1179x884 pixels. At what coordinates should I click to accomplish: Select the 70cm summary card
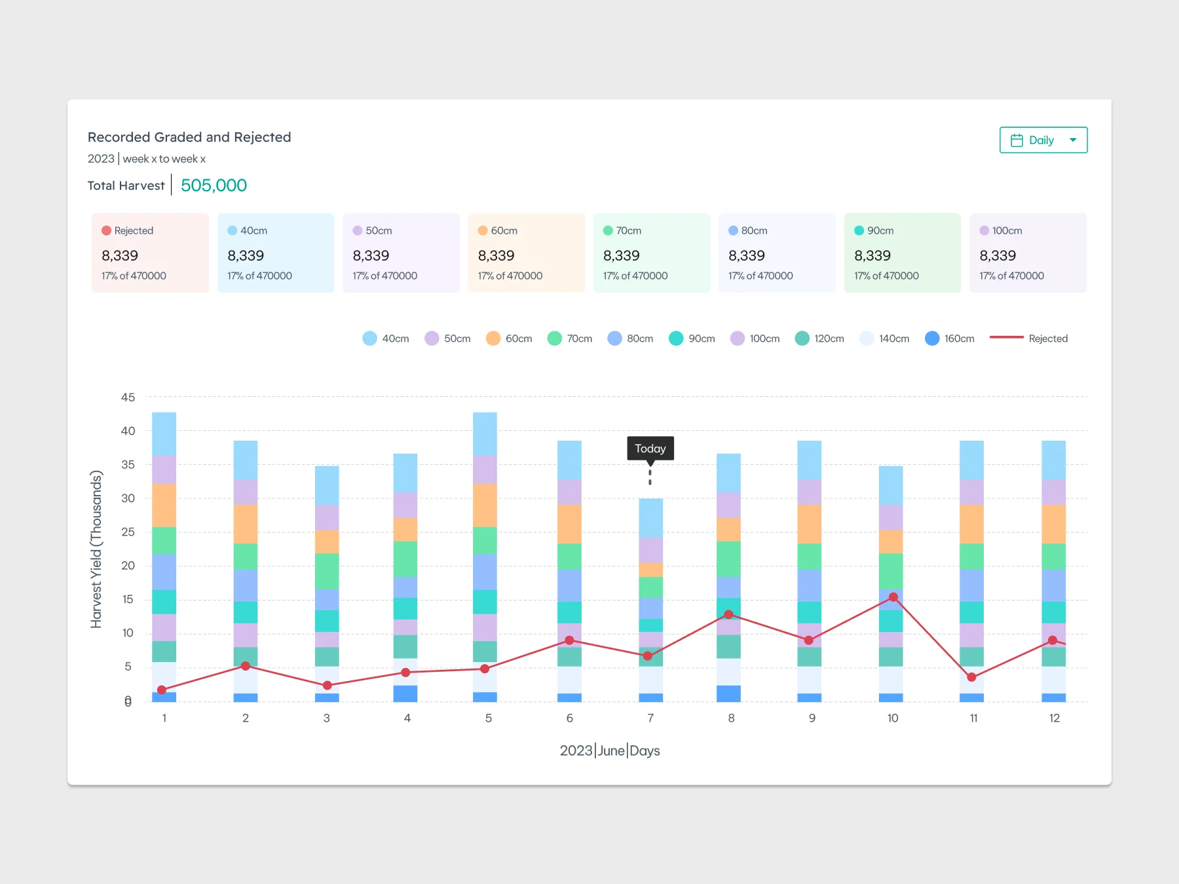coord(652,253)
